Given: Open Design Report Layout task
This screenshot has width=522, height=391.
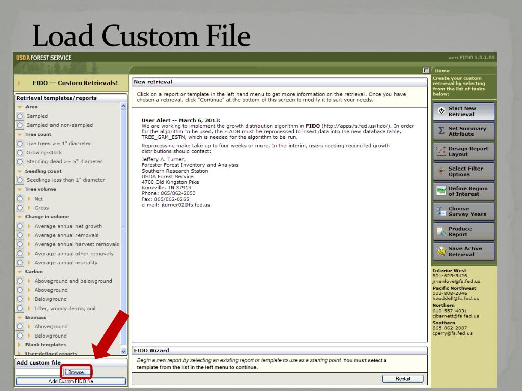Looking at the screenshot, I should click(464, 151).
